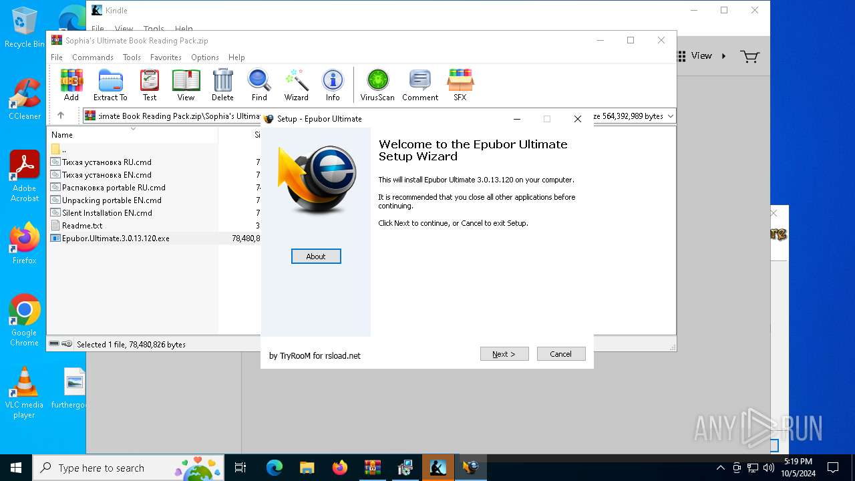Select Epubor.Ultimate.3.0.13.120.exe file
This screenshot has width=855, height=481.
coord(116,238)
